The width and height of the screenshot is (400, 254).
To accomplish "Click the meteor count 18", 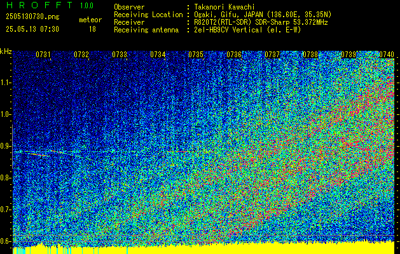I will [x=92, y=29].
